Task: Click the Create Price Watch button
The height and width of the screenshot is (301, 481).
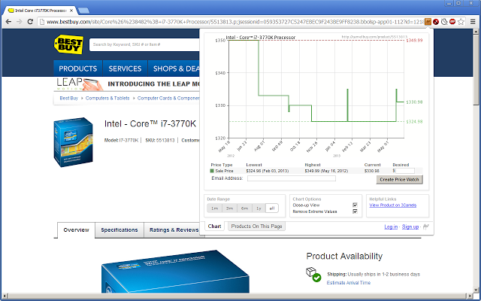Action: (x=399, y=180)
